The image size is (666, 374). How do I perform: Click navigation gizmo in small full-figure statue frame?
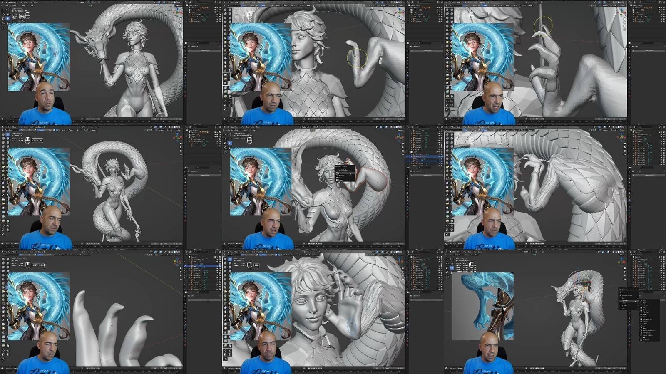pyautogui.click(x=177, y=137)
